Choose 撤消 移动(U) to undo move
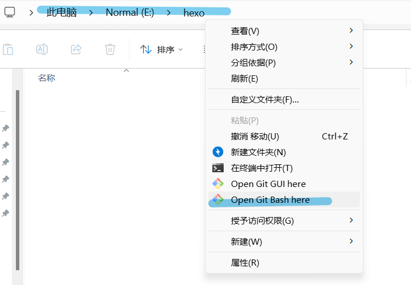Viewport: 411px width, 285px height. coord(255,136)
